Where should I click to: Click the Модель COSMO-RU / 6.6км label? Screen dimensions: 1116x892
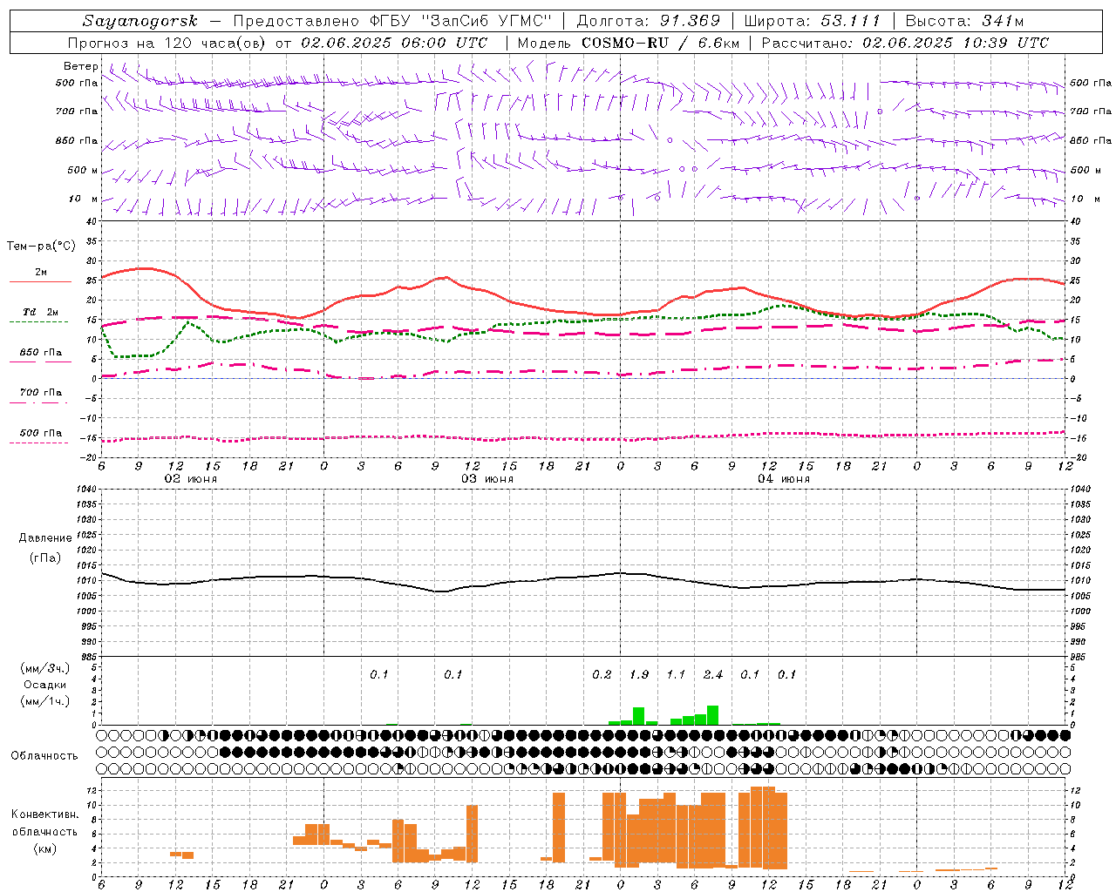click(628, 43)
